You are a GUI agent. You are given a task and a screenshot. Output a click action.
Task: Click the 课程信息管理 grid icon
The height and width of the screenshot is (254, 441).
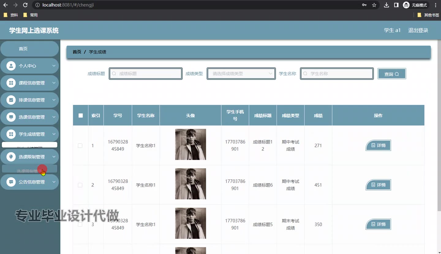[11, 83]
